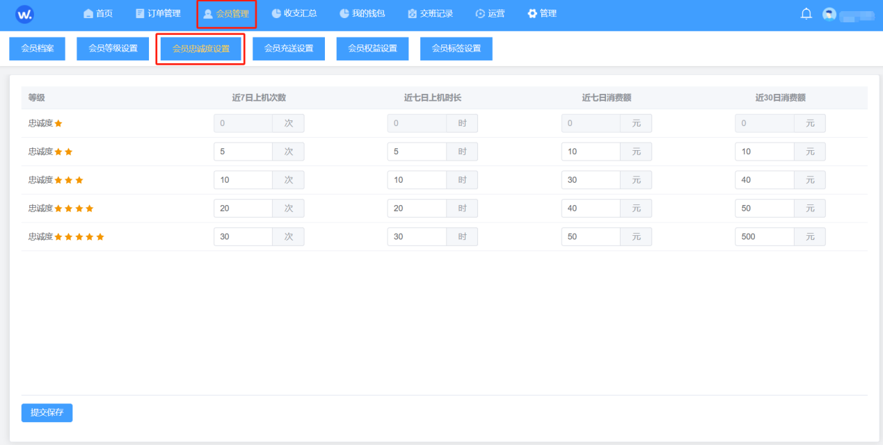This screenshot has width=883, height=445.
Task: Click 近七日上机时长 field in five-star row
Action: pos(417,237)
